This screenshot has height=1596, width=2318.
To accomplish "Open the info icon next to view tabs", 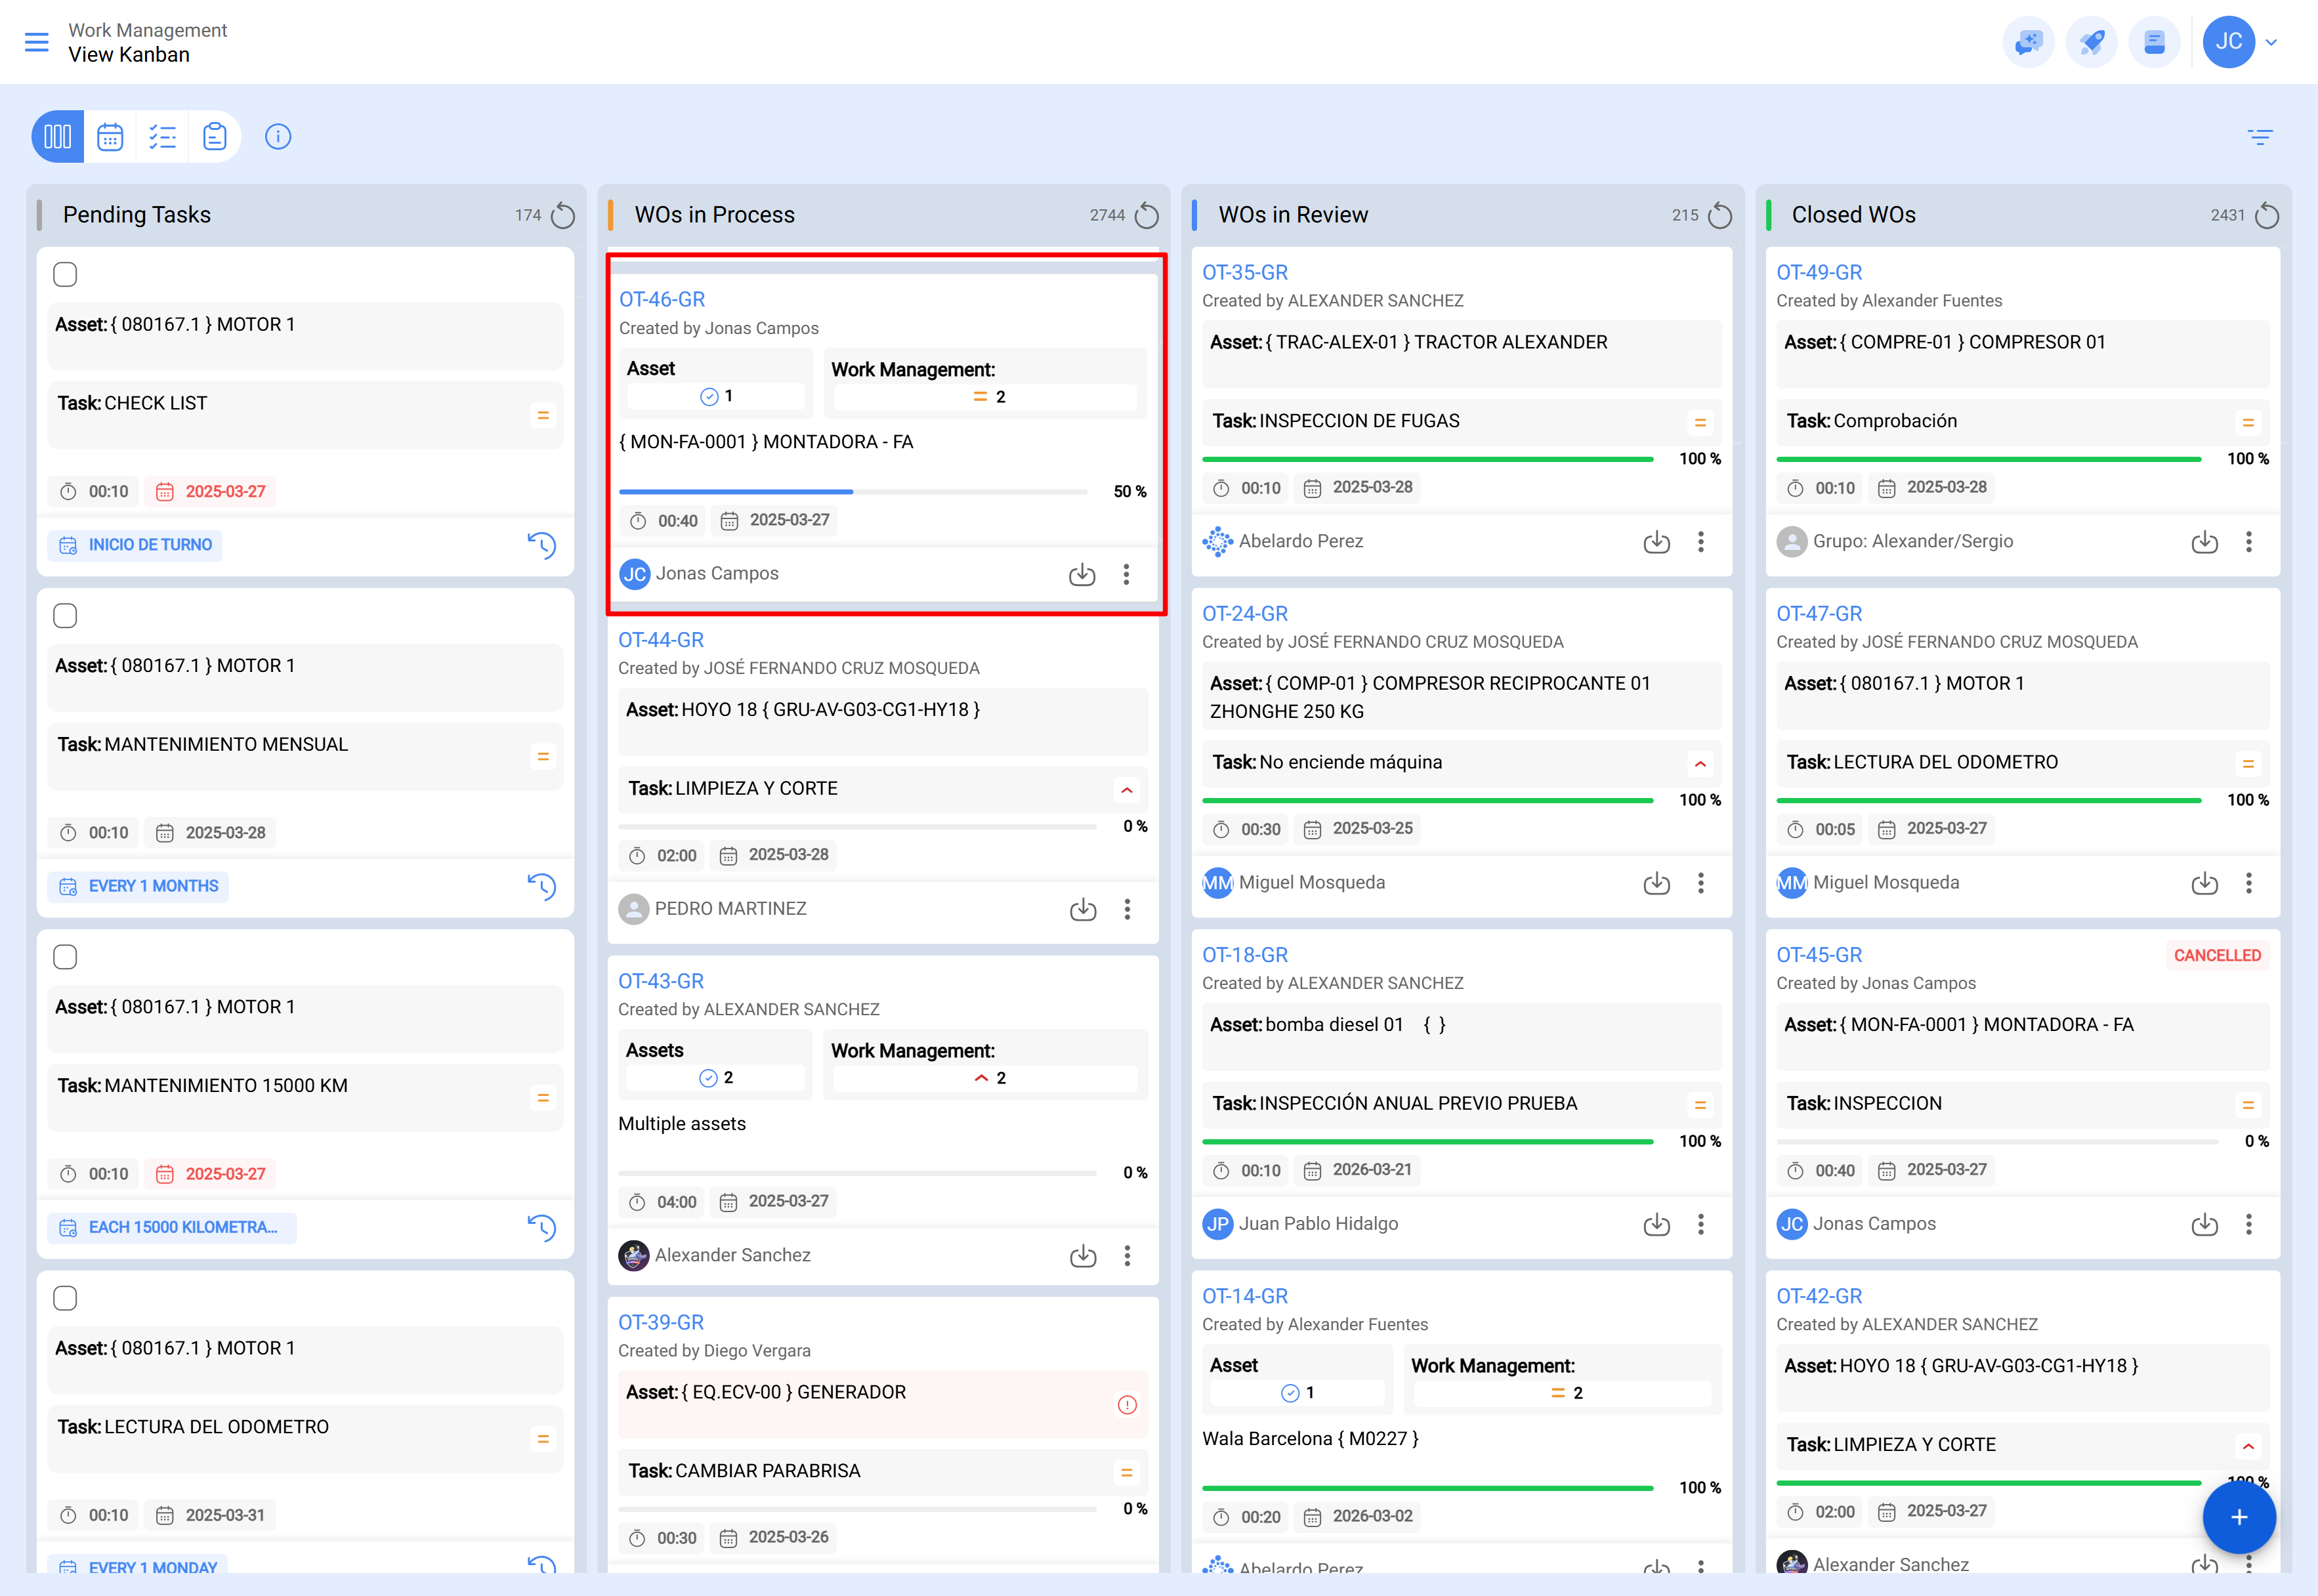I will tap(278, 137).
